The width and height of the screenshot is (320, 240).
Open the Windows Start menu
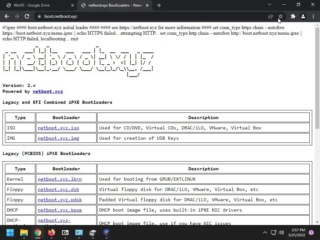click(10, 232)
